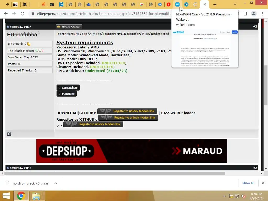Screen dimensions: 268x201
Task: Click the vertical scrollbar up arrow
Action: 266,21
